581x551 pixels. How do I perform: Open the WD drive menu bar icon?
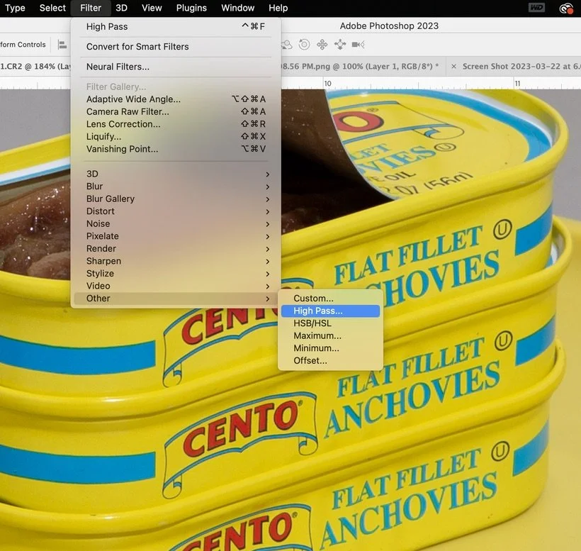[x=537, y=7]
